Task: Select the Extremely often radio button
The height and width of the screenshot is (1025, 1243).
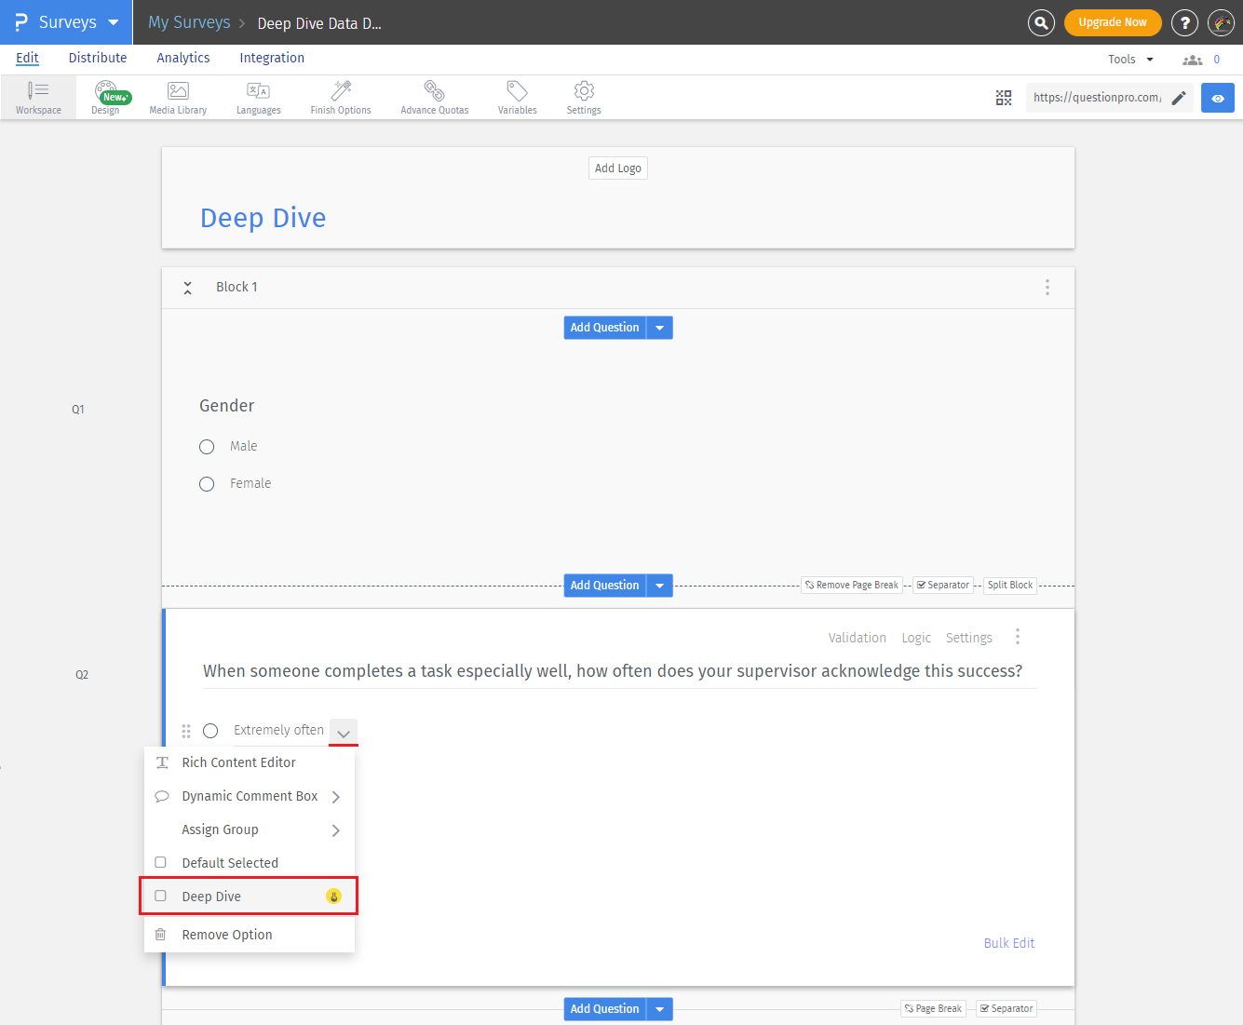Action: coord(210,731)
